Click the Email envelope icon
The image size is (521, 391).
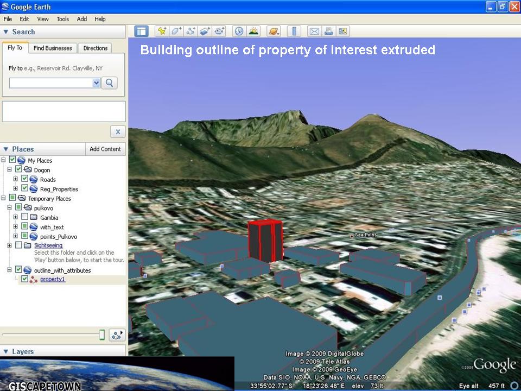[x=314, y=31]
